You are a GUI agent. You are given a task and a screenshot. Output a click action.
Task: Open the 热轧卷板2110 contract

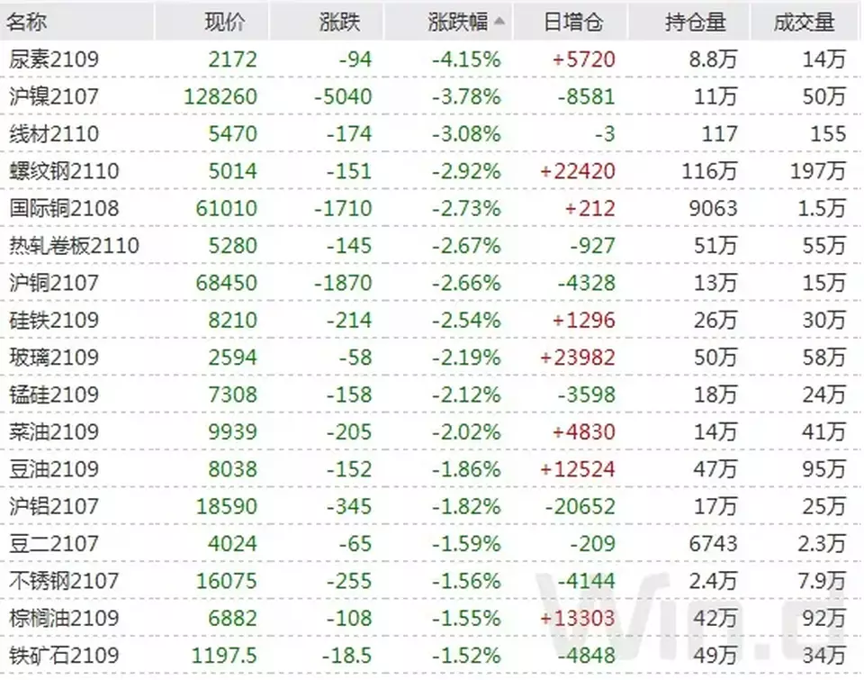[74, 245]
